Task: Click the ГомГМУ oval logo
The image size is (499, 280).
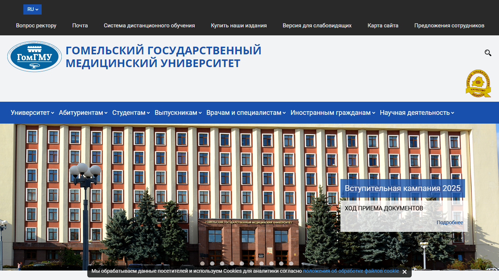Action: pyautogui.click(x=35, y=56)
